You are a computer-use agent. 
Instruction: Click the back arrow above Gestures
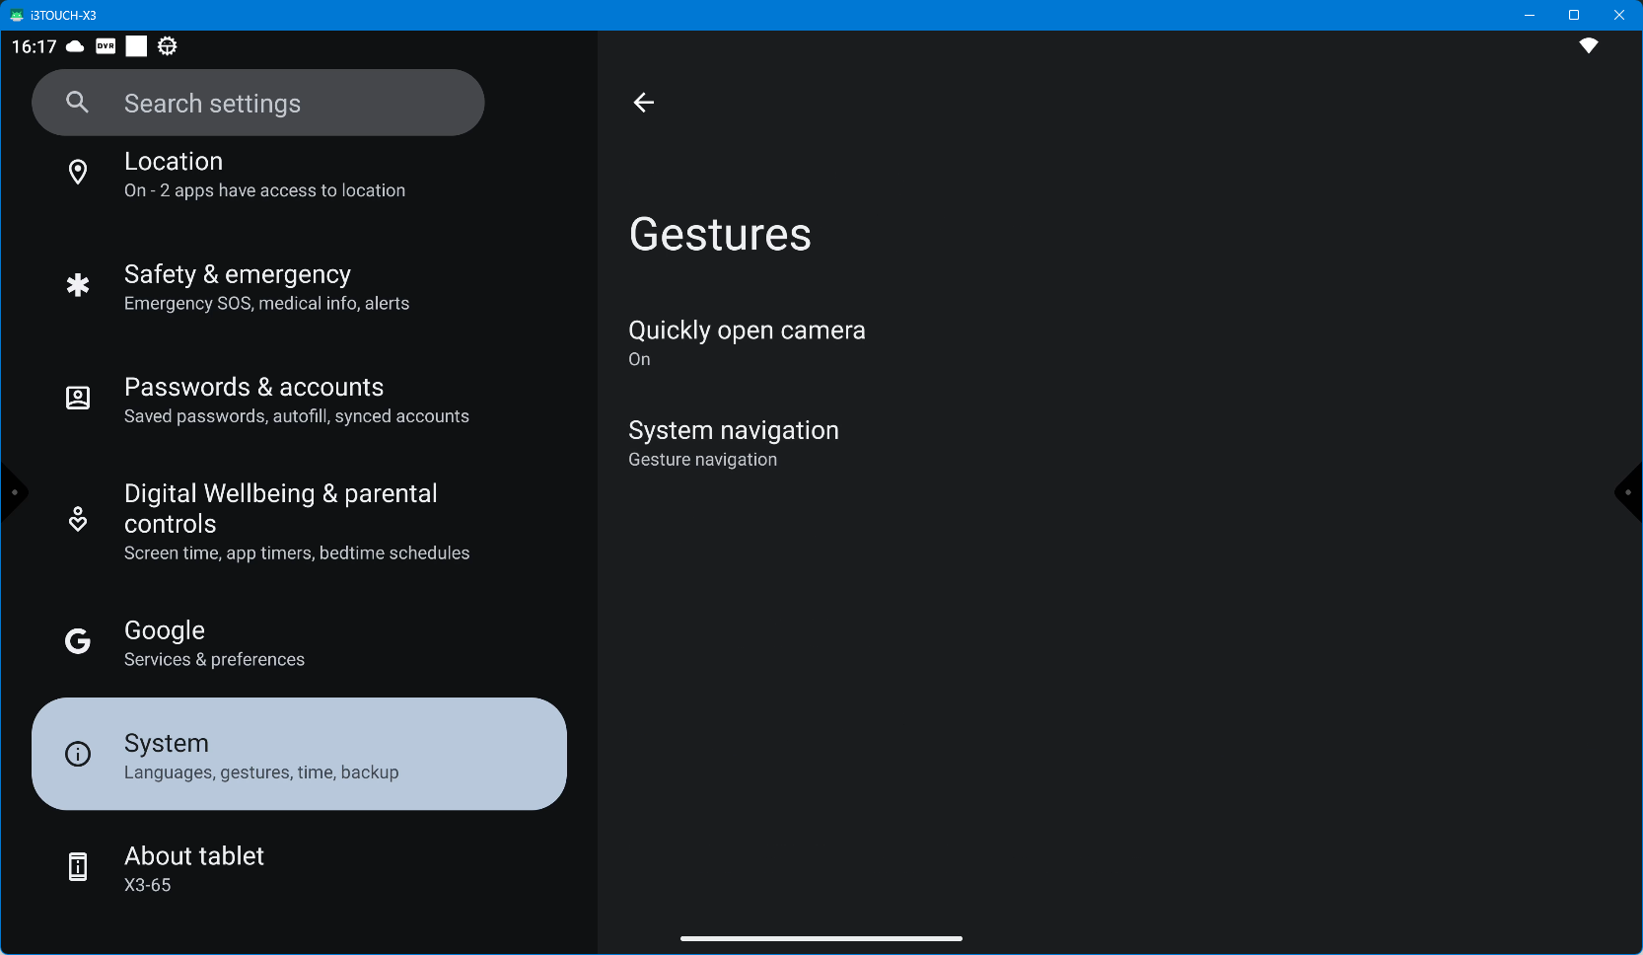tap(643, 103)
